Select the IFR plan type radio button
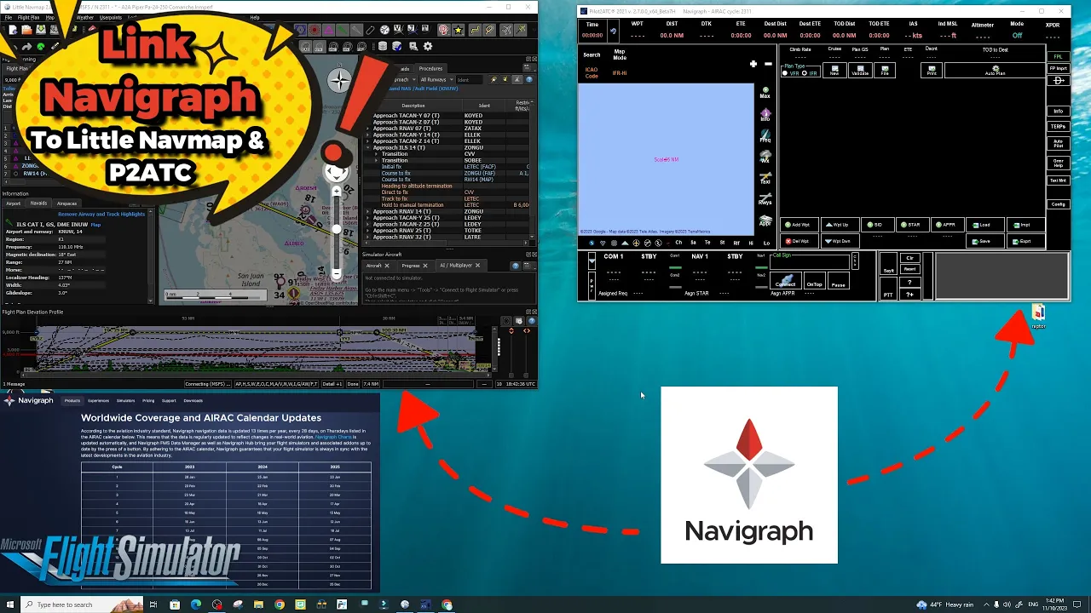This screenshot has height=613, width=1091. point(805,73)
